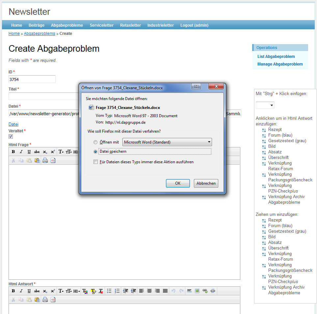Select the 'Öffnen mit' radio button
Viewport: 317px width, 314px height.
click(95, 142)
